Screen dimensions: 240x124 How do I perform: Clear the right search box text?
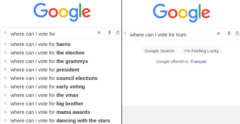pyautogui.click(x=218, y=34)
